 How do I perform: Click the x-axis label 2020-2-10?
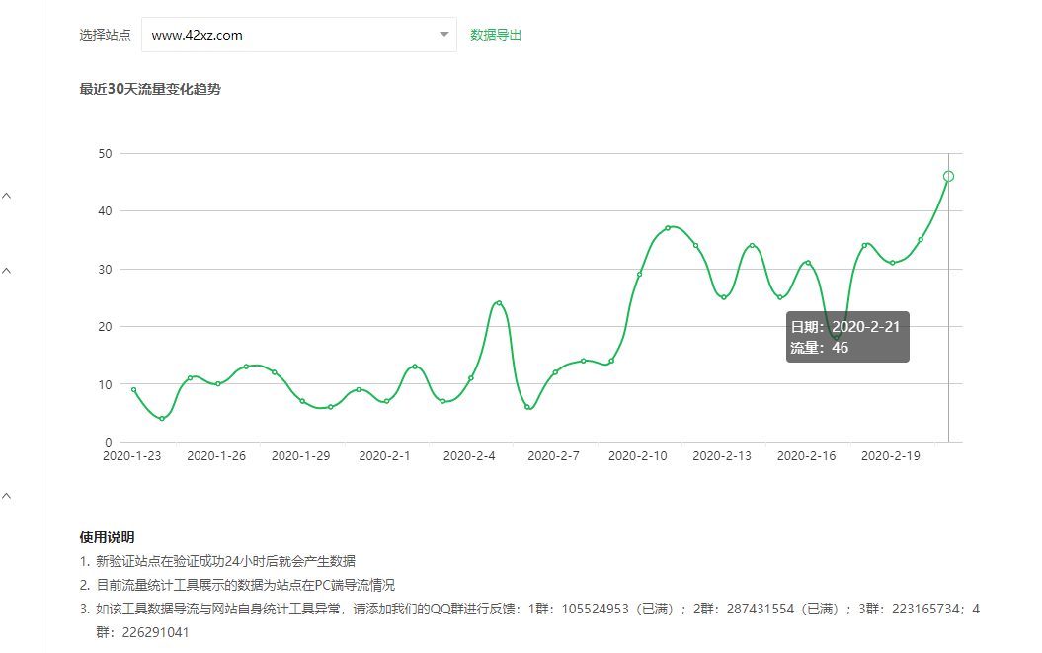(638, 456)
